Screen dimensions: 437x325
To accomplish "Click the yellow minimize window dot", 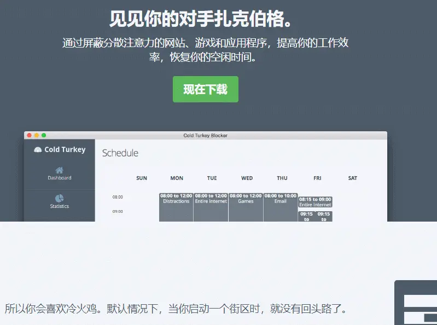I will click(37, 135).
